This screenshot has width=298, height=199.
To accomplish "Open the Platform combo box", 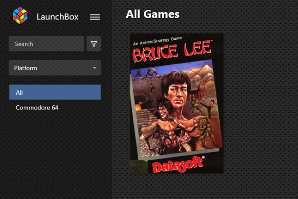I will (55, 68).
